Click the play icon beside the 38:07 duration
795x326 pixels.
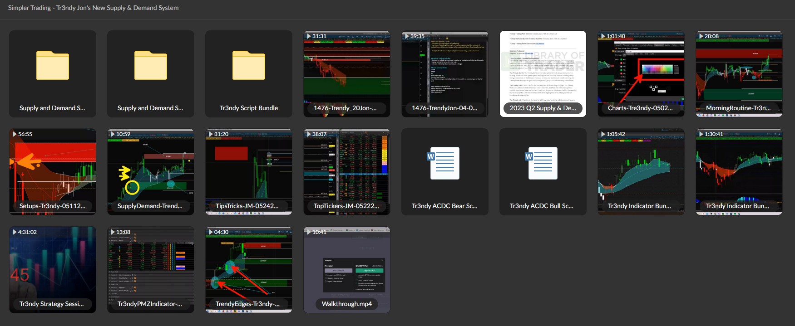[309, 134]
